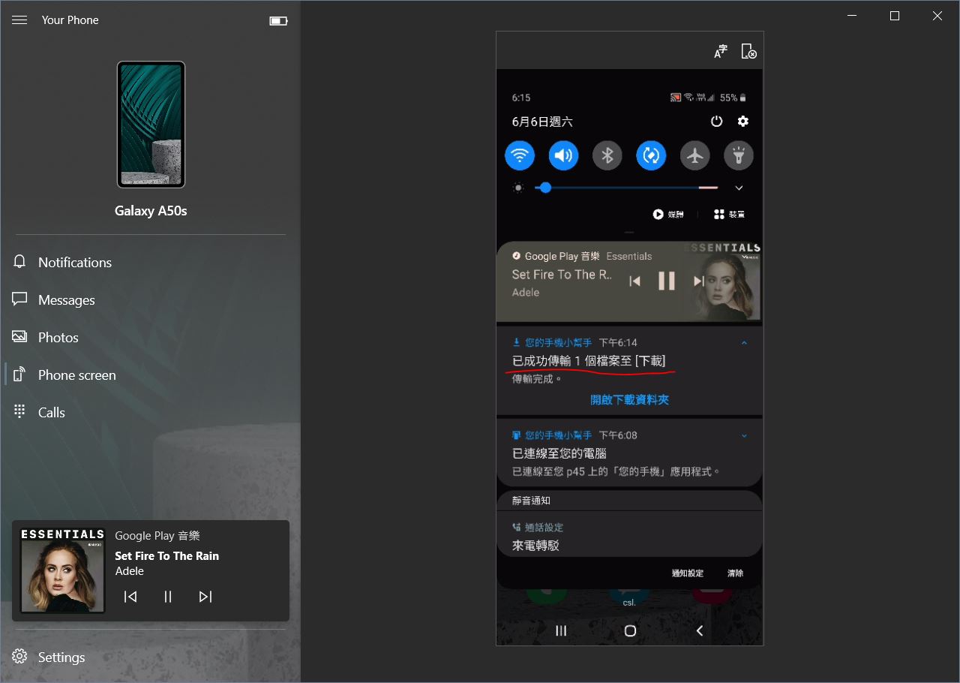Tap the power icon in the phone quick panel
Viewport: 960px width, 683px height.
pos(716,121)
